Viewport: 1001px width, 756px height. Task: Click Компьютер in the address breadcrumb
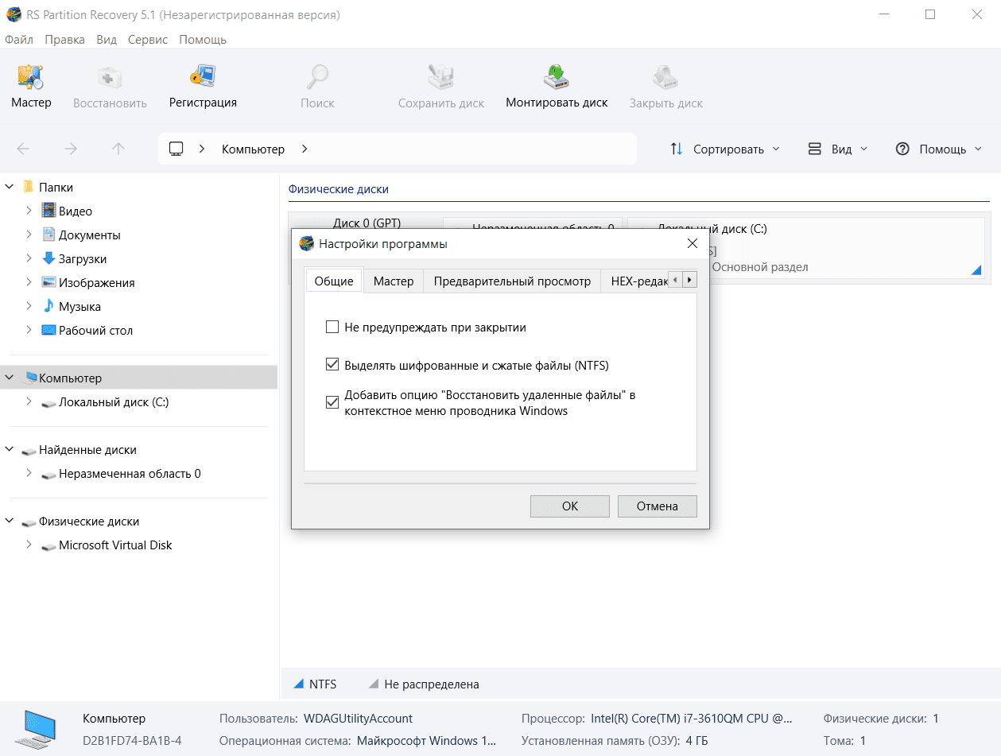click(253, 149)
